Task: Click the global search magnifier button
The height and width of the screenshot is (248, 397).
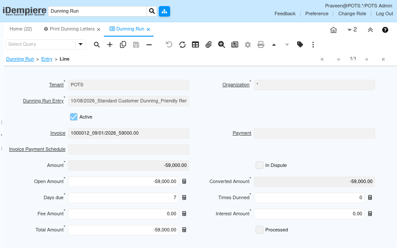Action: [152, 11]
